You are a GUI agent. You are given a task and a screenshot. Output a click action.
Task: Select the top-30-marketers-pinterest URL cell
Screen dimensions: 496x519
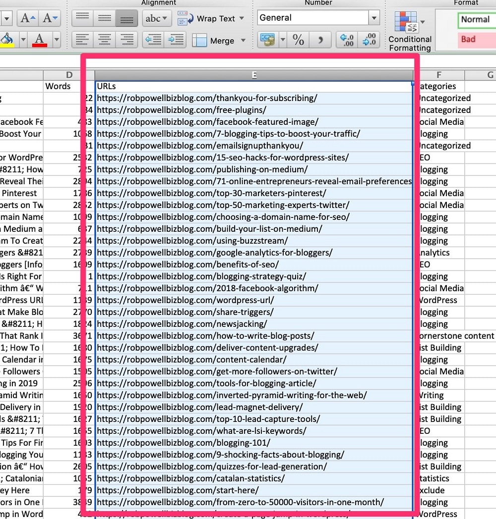tap(254, 193)
